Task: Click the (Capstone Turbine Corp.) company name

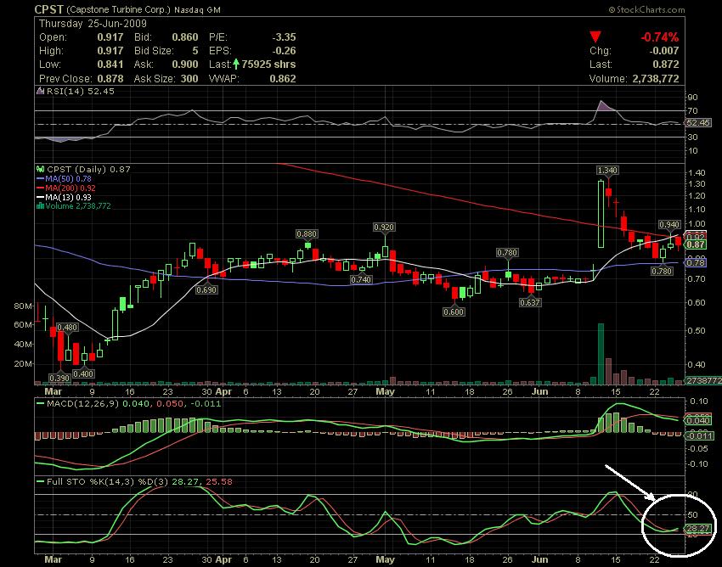Action: tap(118, 9)
